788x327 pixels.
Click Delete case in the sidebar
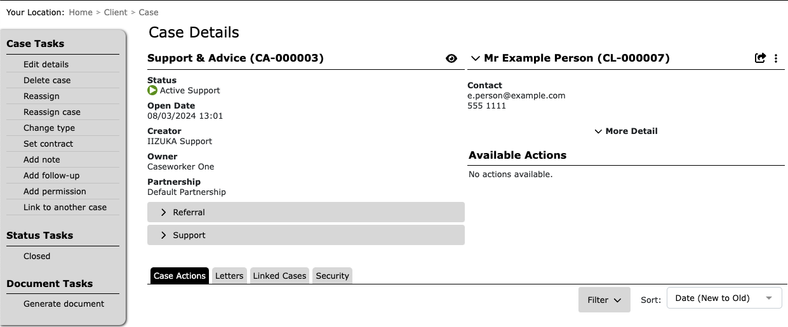pyautogui.click(x=47, y=80)
